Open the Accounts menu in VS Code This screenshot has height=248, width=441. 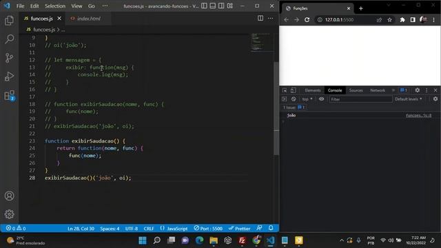[9, 196]
